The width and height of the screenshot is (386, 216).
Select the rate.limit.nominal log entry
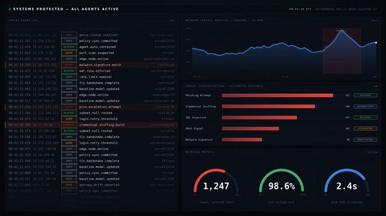coord(91,77)
